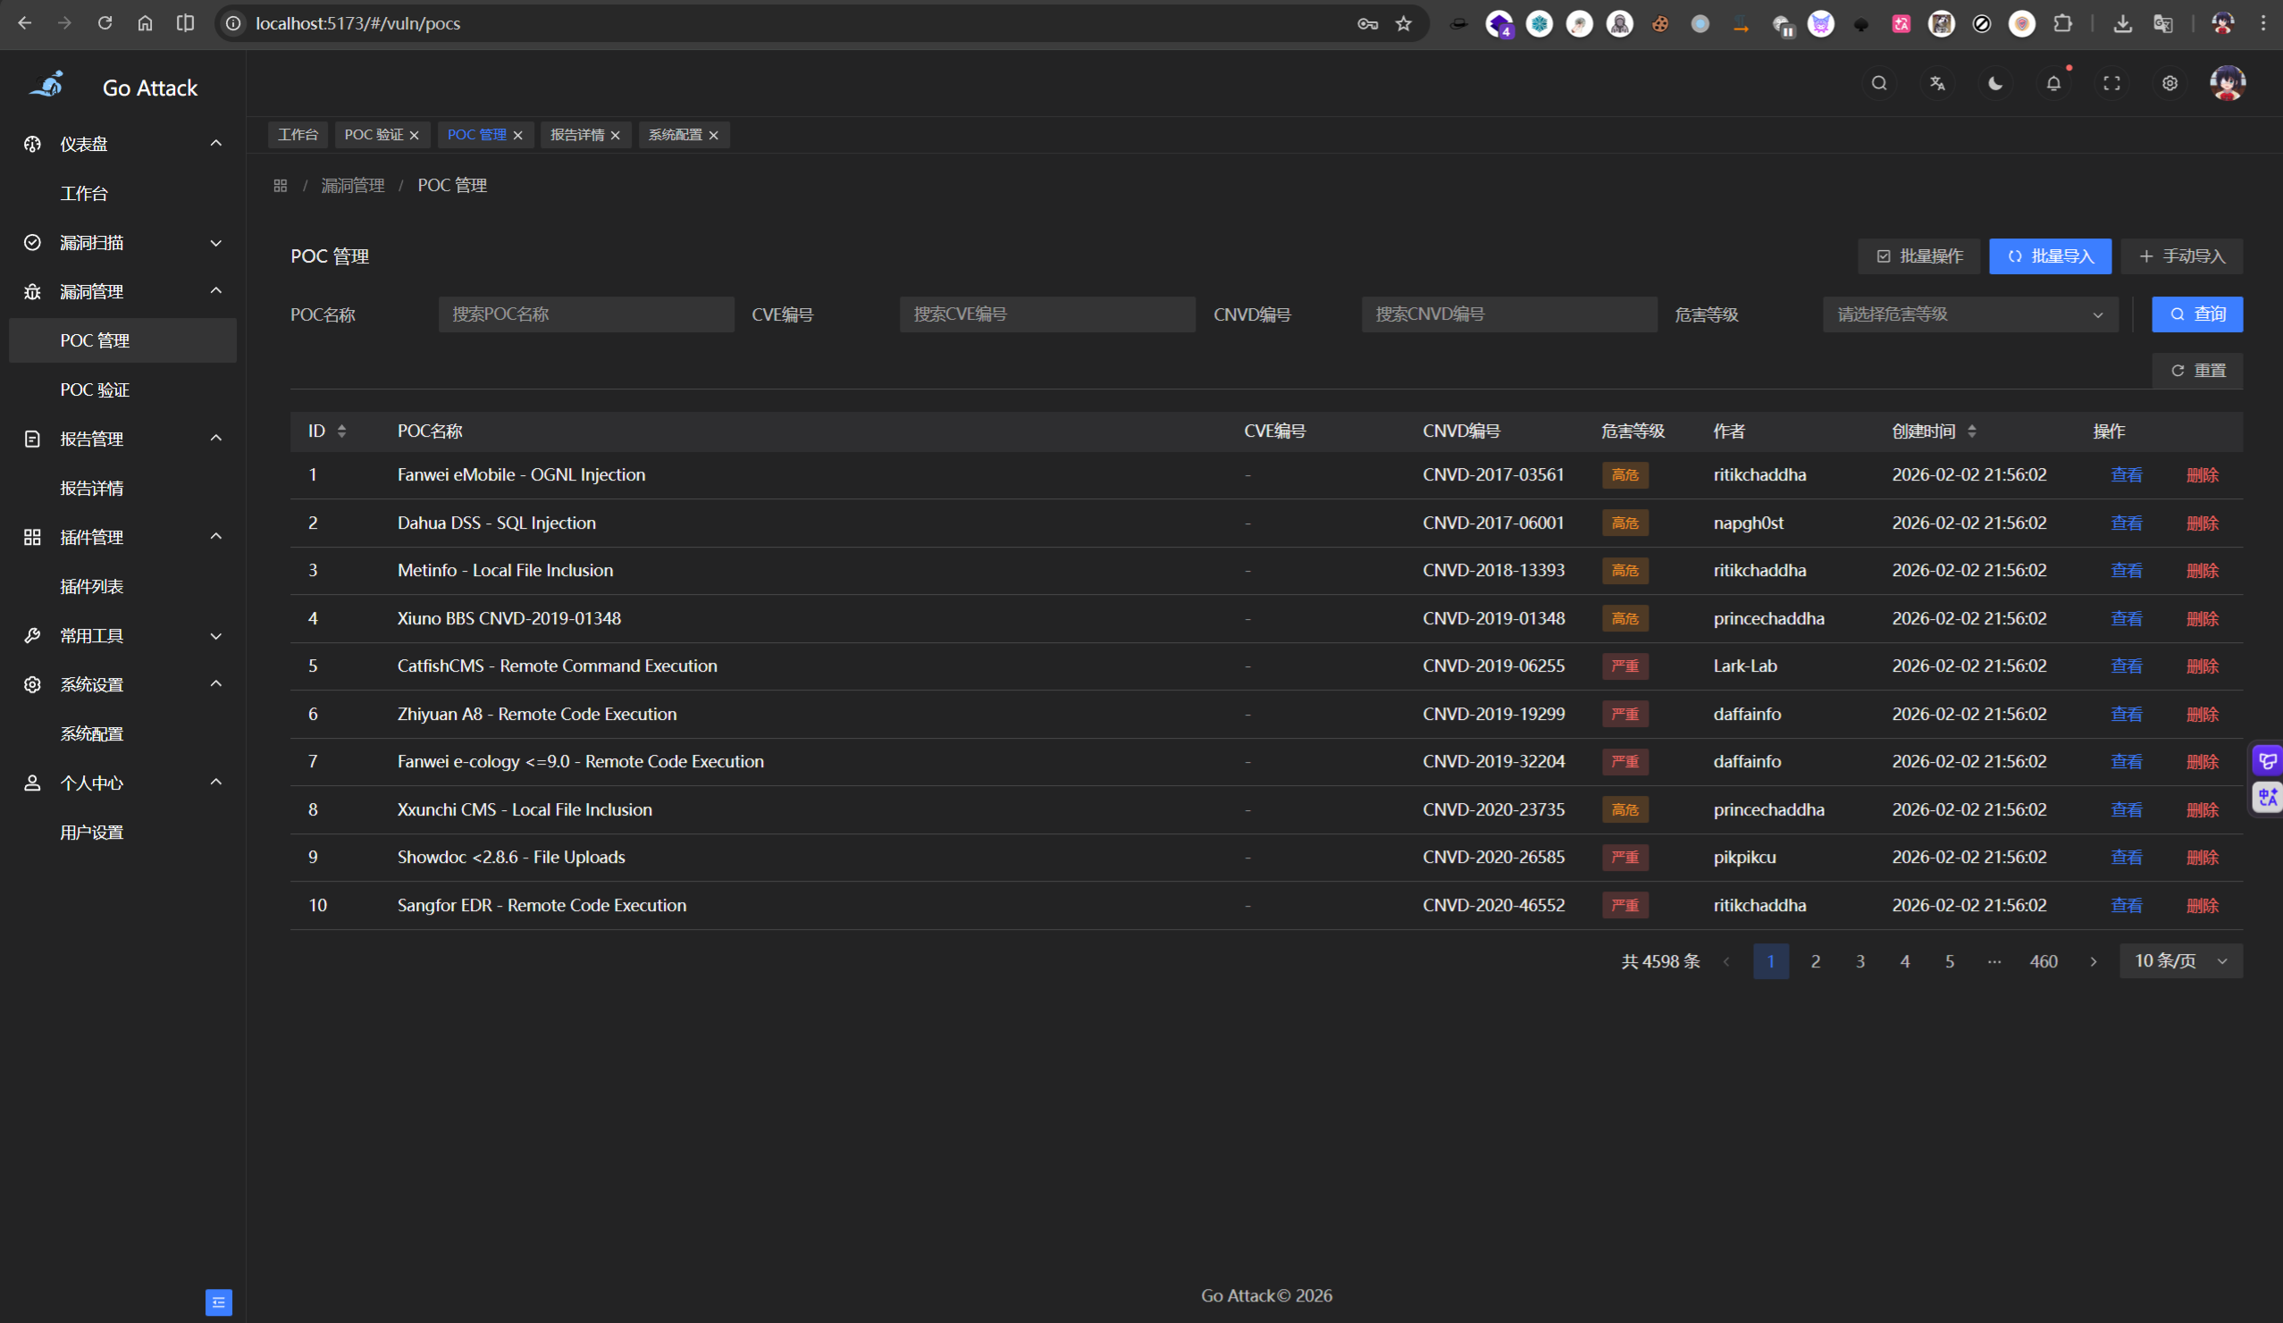
Task: Open the password key icon in address bar
Action: (1367, 23)
